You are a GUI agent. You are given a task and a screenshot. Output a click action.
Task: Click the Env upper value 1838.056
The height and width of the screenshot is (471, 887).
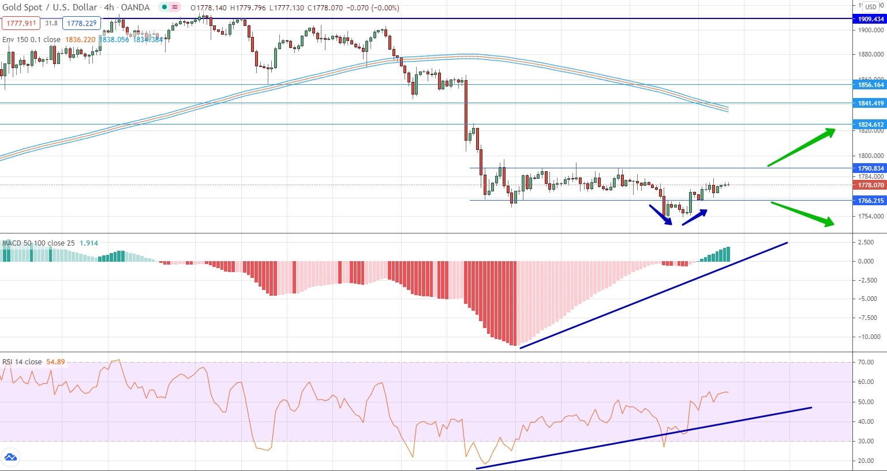114,40
